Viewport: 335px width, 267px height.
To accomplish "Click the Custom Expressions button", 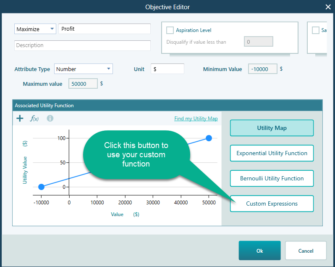I will click(272, 204).
